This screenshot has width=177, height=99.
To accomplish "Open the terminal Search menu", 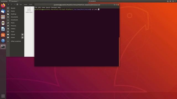I will [48, 7].
